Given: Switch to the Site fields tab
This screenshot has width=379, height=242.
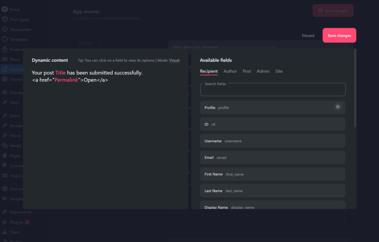Looking at the screenshot, I should tap(279, 71).
